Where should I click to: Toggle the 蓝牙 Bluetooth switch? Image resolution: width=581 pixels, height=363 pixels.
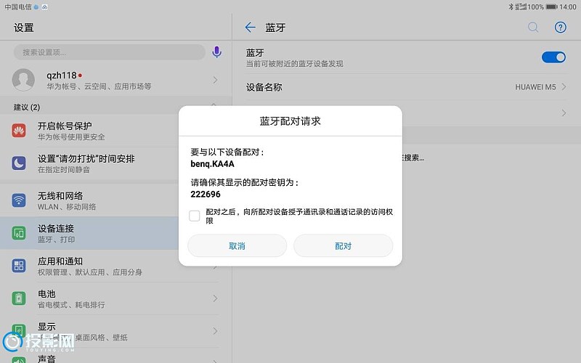553,57
